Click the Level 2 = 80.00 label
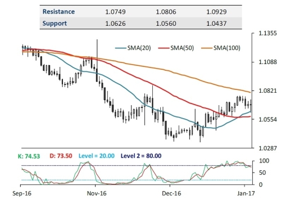 [141, 156]
